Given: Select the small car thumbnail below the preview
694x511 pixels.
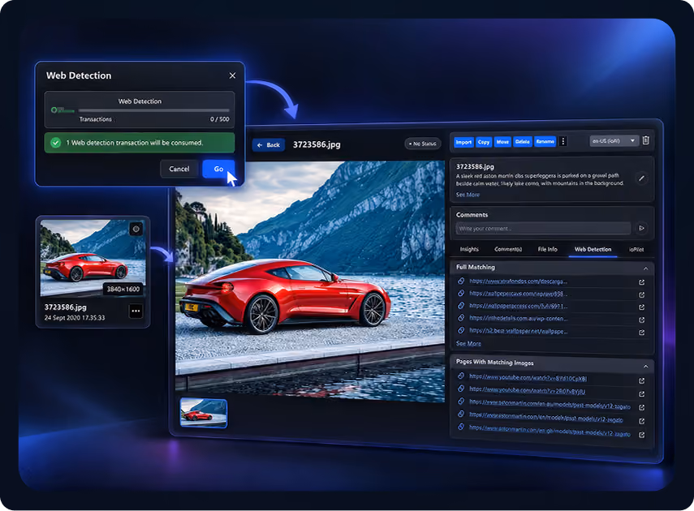Looking at the screenshot, I should [204, 413].
